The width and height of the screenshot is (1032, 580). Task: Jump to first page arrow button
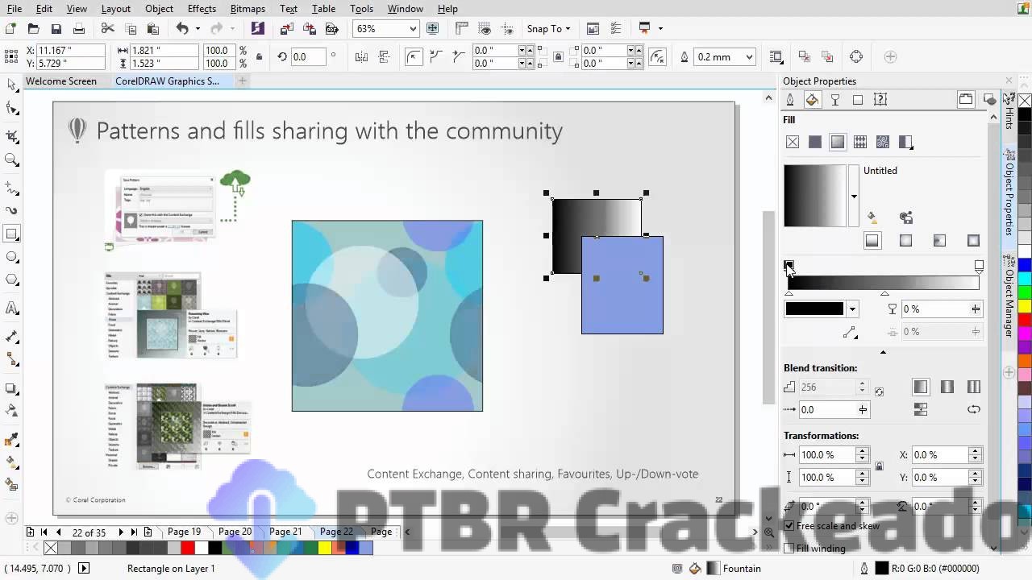pyautogui.click(x=44, y=532)
